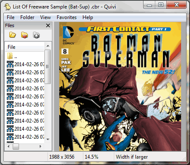Click the open folder icon in Files panel
Screen dimensions: 190x165
(12, 35)
